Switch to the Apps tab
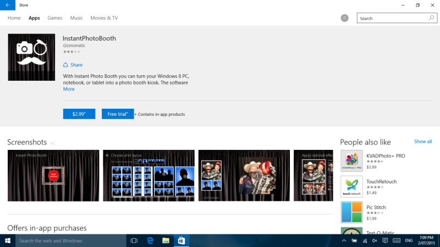The width and height of the screenshot is (440, 247). point(34,18)
